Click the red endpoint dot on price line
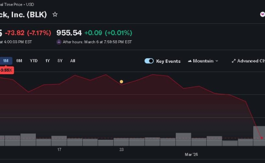The width and height of the screenshot is (265, 163). click(262, 138)
